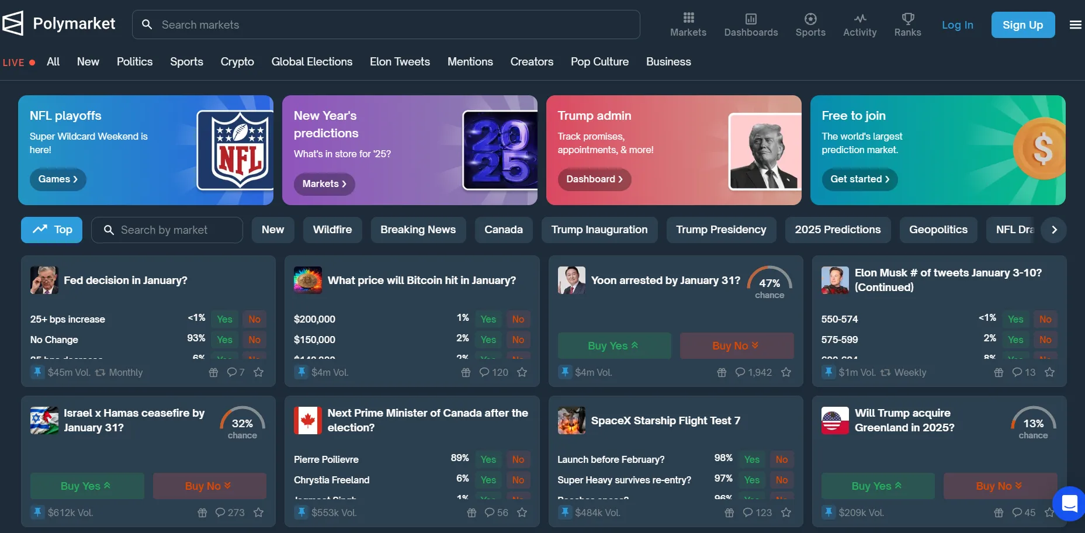Open the chat support bubble icon
Screen dimensions: 1085x533
pyautogui.click(x=1069, y=503)
